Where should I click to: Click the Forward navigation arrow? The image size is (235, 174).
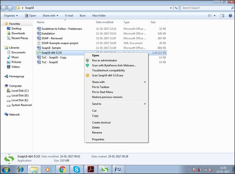[x=10, y=8]
